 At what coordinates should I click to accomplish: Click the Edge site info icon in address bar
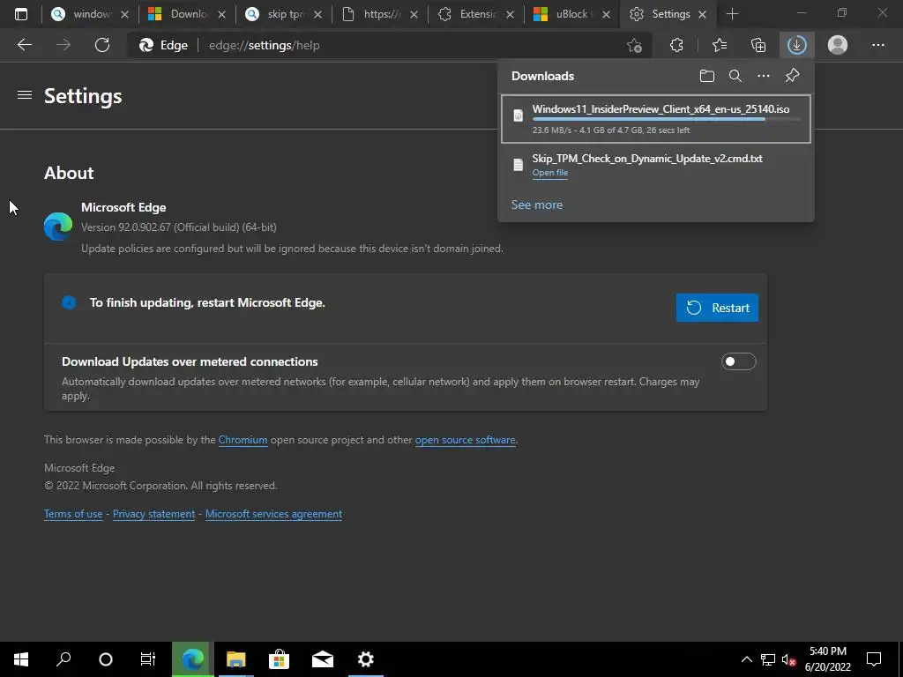pos(164,46)
